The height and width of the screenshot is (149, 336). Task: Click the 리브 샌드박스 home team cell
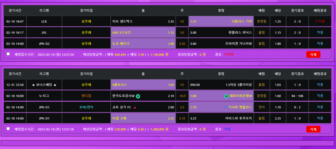coord(143,21)
